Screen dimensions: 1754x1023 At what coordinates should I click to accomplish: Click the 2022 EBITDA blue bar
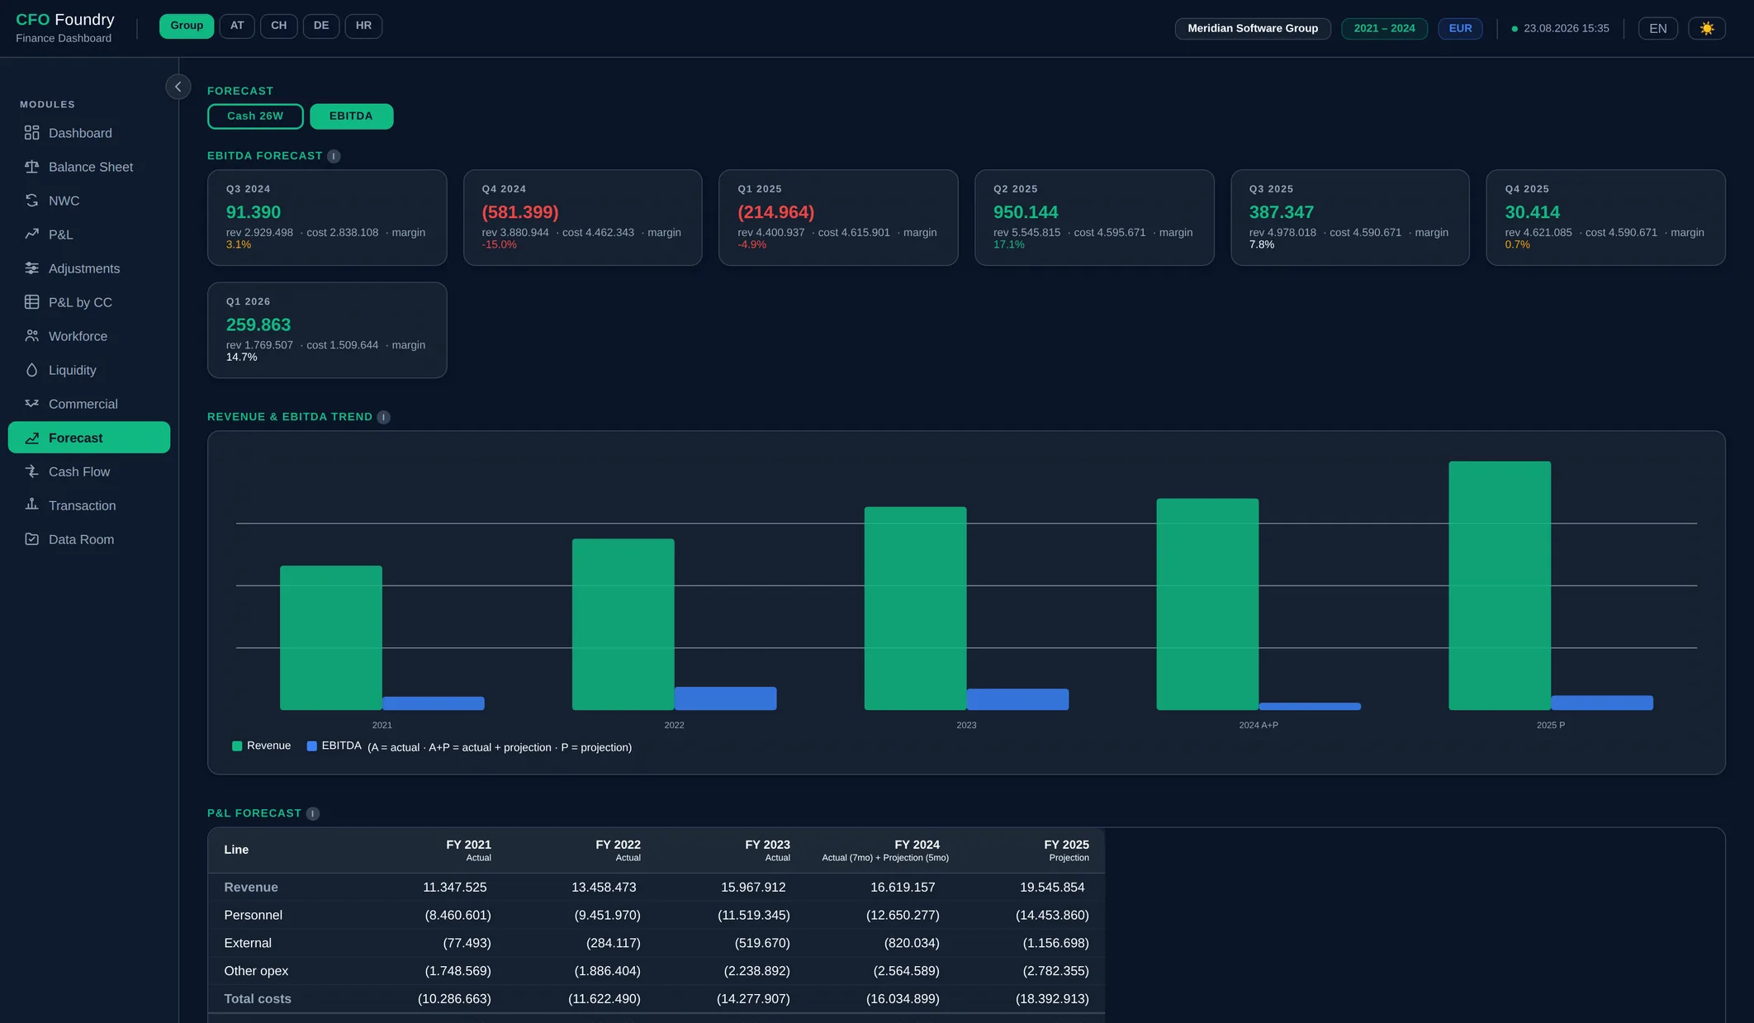pyautogui.click(x=726, y=699)
